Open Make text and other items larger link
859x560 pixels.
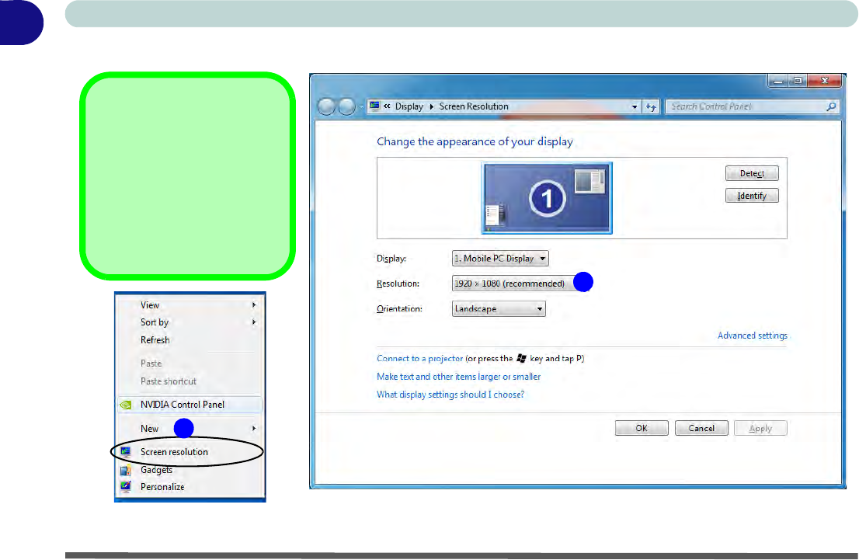coord(458,377)
